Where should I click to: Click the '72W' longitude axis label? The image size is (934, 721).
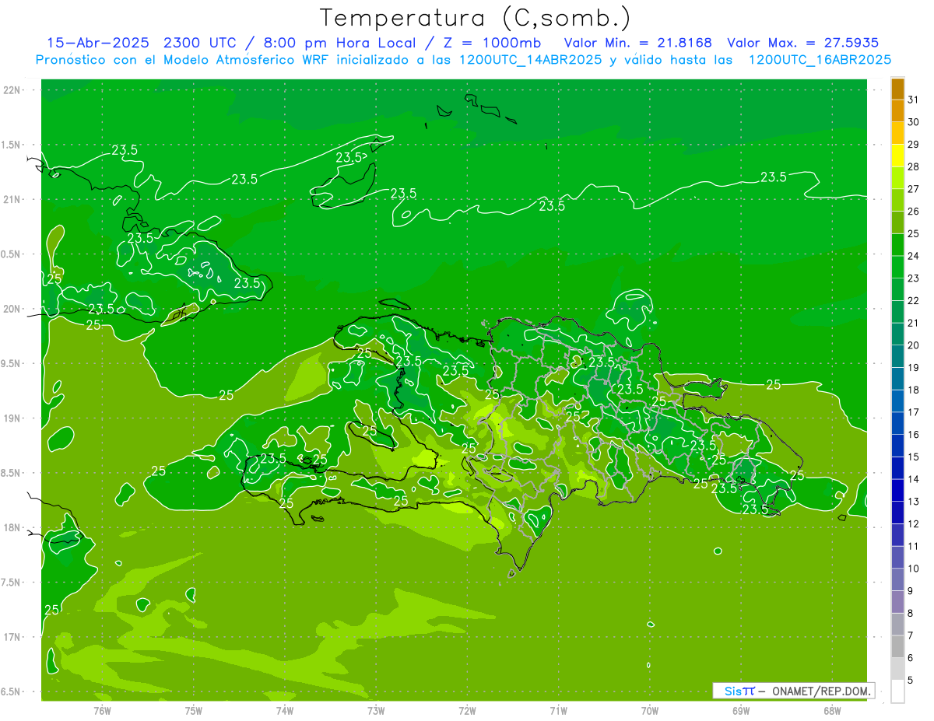(x=468, y=711)
